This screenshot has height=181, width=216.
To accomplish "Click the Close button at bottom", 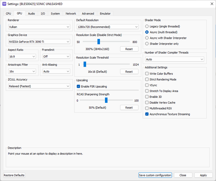I will pyautogui.click(x=183, y=175).
